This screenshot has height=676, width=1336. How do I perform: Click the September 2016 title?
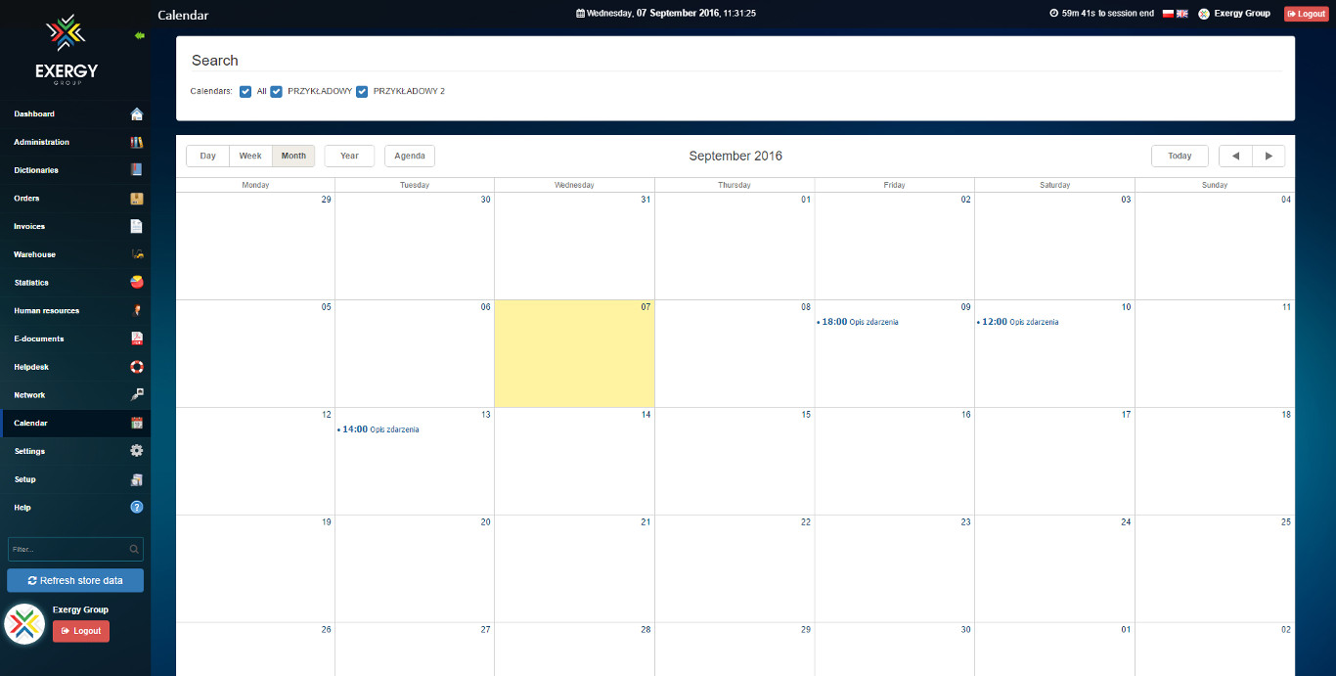[x=735, y=157]
